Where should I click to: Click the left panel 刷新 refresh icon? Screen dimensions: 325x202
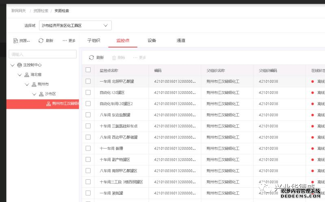pyautogui.click(x=41, y=41)
